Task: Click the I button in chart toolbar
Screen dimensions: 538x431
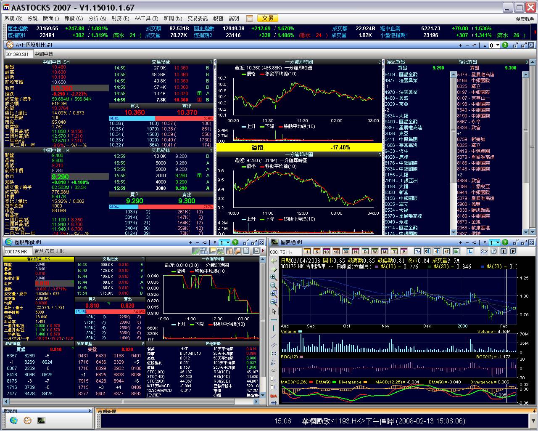Action: 503,251
